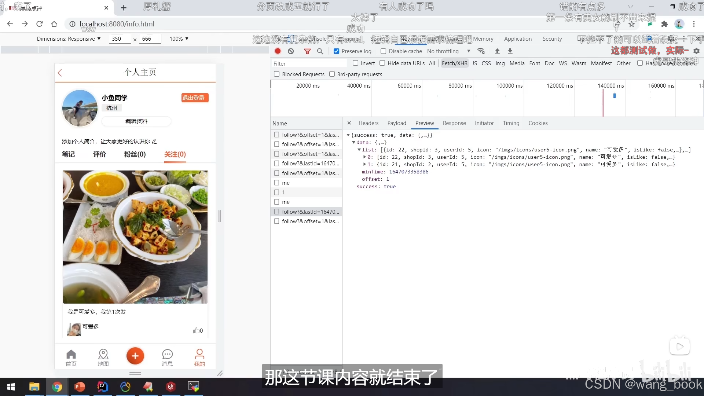This screenshot has height=396, width=704.
Task: Open Chrome three-dot menu
Action: [x=694, y=24]
